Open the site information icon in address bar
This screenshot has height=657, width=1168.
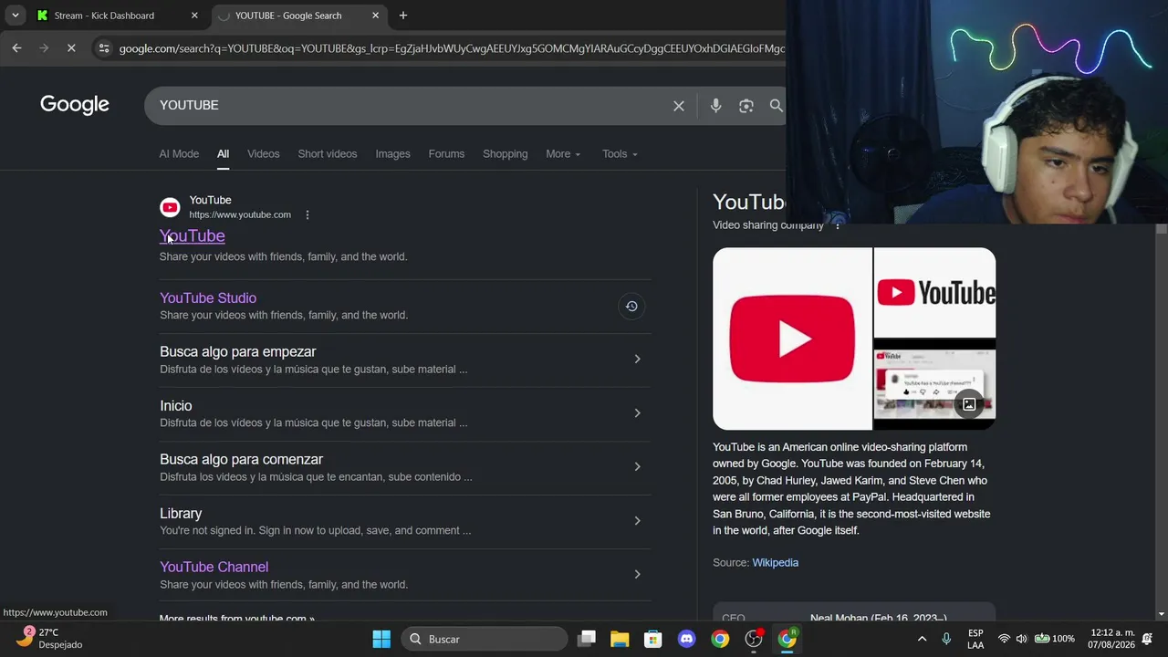[104, 47]
